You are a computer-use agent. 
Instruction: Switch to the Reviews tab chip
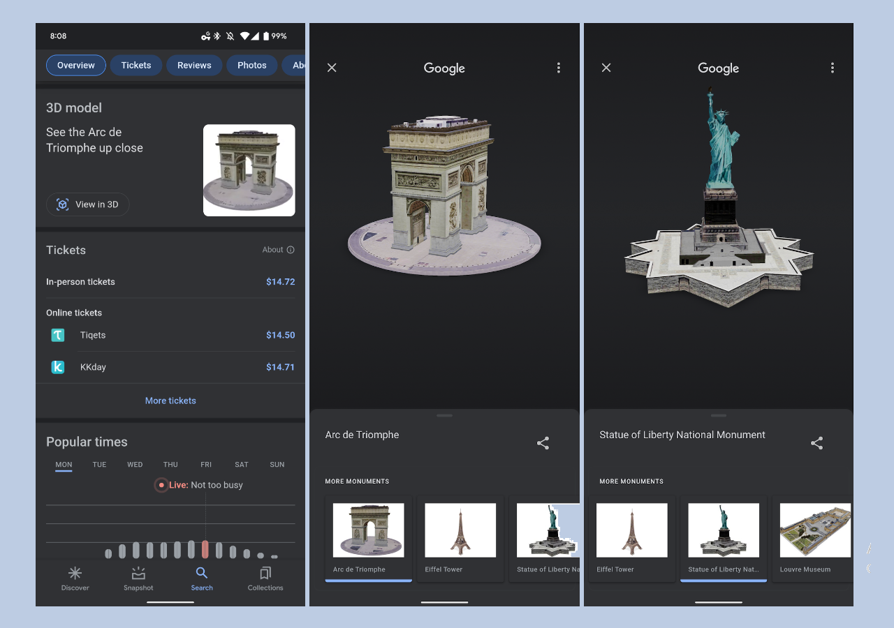[x=194, y=65]
